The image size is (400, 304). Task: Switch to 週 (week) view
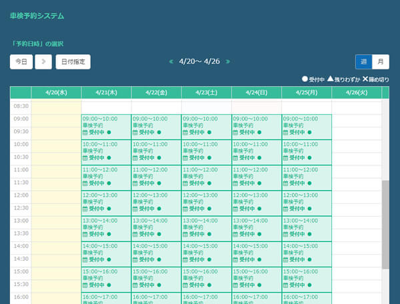[363, 61]
